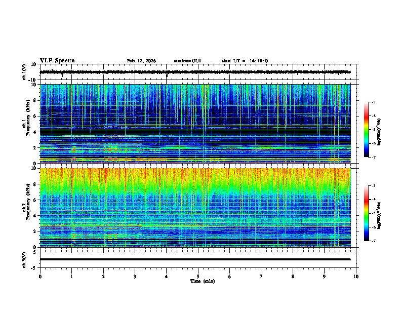This screenshot has width=401, height=310.
Task: Click the "10" label on time axis
Action: tap(356, 277)
